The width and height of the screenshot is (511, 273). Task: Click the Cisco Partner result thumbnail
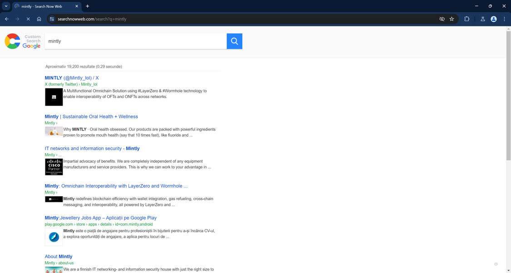pyautogui.click(x=54, y=166)
